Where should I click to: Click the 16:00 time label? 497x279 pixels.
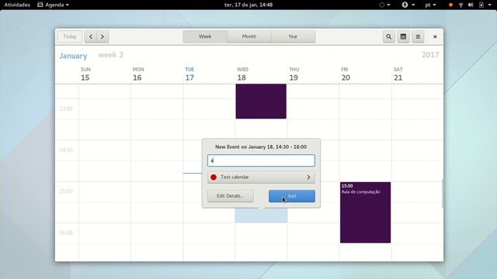(66, 232)
